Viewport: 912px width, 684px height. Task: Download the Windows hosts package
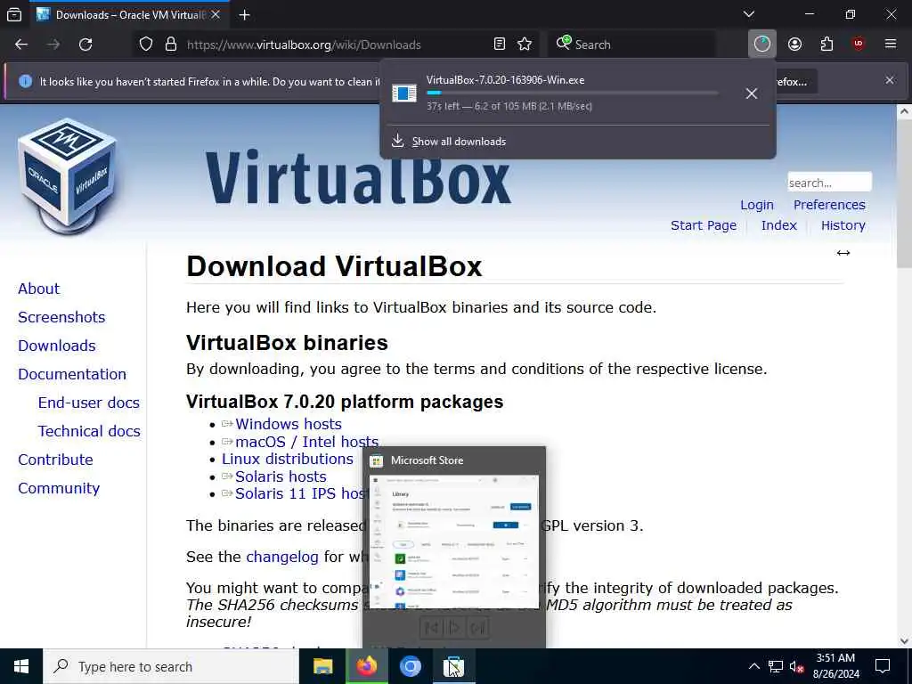[x=288, y=424]
